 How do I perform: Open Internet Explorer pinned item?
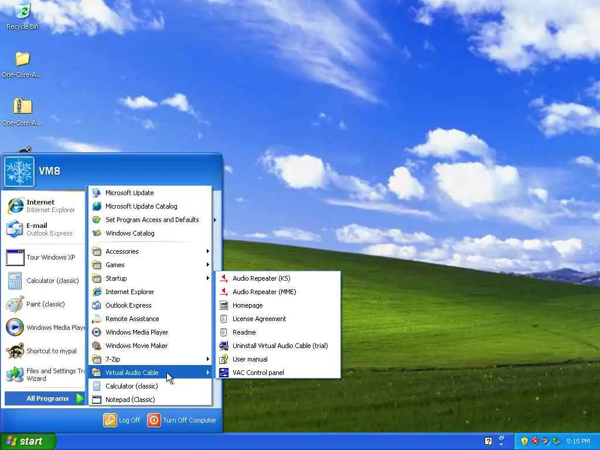click(43, 206)
